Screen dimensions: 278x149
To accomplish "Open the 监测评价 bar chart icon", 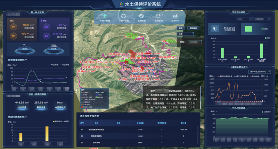I will pos(175,16).
